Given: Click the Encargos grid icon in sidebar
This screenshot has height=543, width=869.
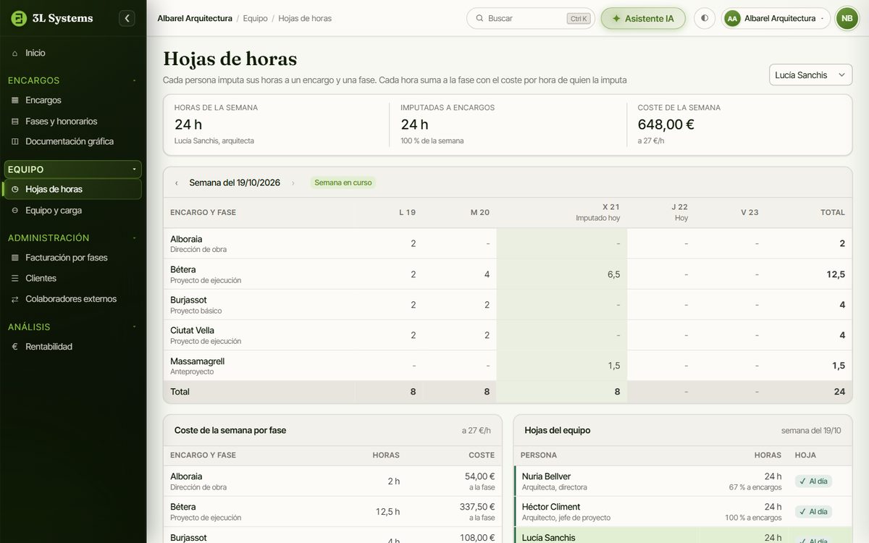Looking at the screenshot, I should [x=15, y=101].
